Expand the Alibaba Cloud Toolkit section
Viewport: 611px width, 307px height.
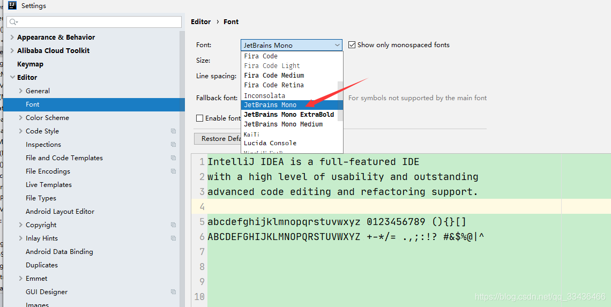12,51
